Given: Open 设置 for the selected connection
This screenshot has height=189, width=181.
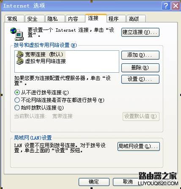Looking at the screenshot, I should (140, 79).
